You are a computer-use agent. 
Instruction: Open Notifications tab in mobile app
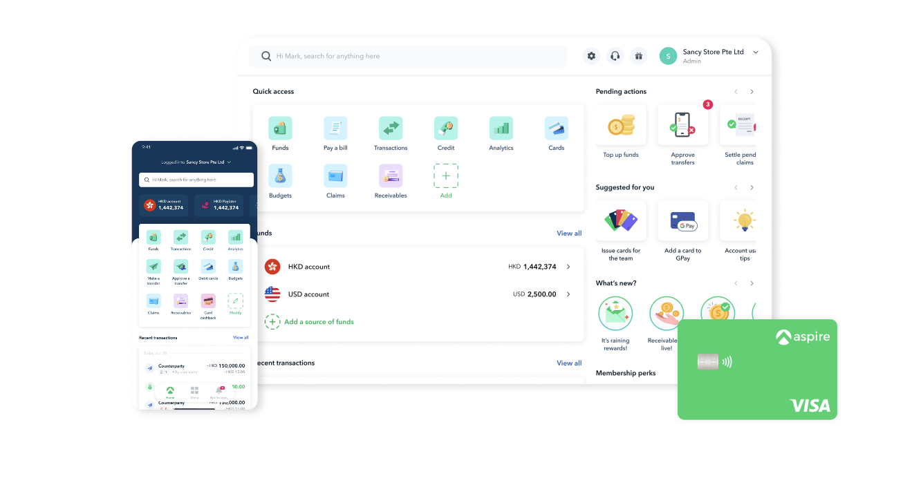point(218,392)
